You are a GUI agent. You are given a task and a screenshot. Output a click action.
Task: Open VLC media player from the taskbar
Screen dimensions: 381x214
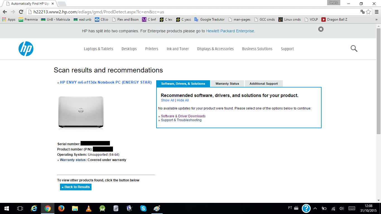(x=89, y=208)
